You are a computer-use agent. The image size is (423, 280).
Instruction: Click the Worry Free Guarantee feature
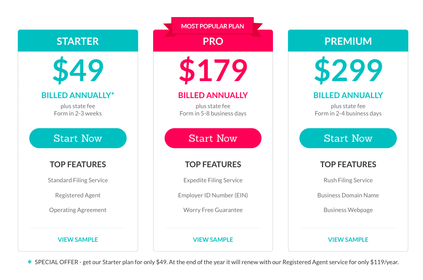click(213, 210)
